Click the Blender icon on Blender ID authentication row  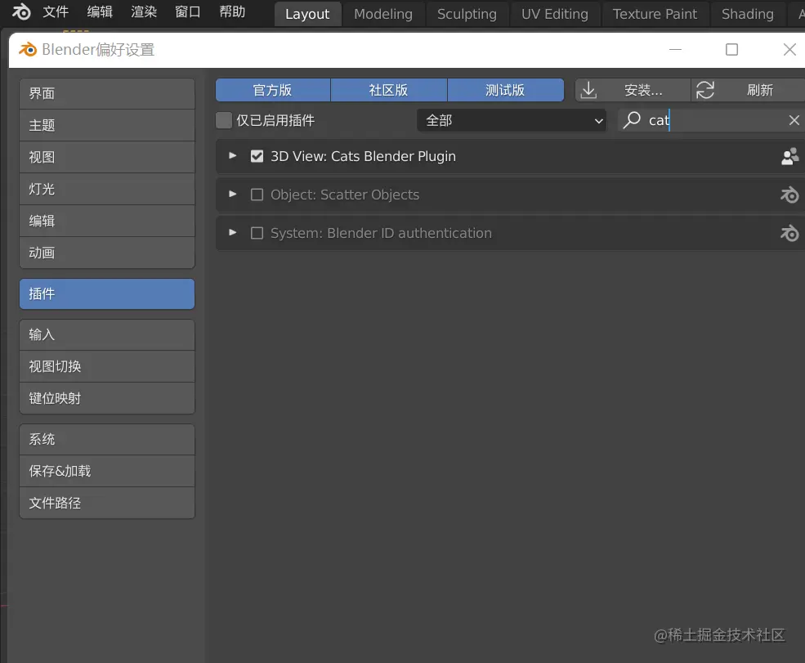click(x=789, y=233)
